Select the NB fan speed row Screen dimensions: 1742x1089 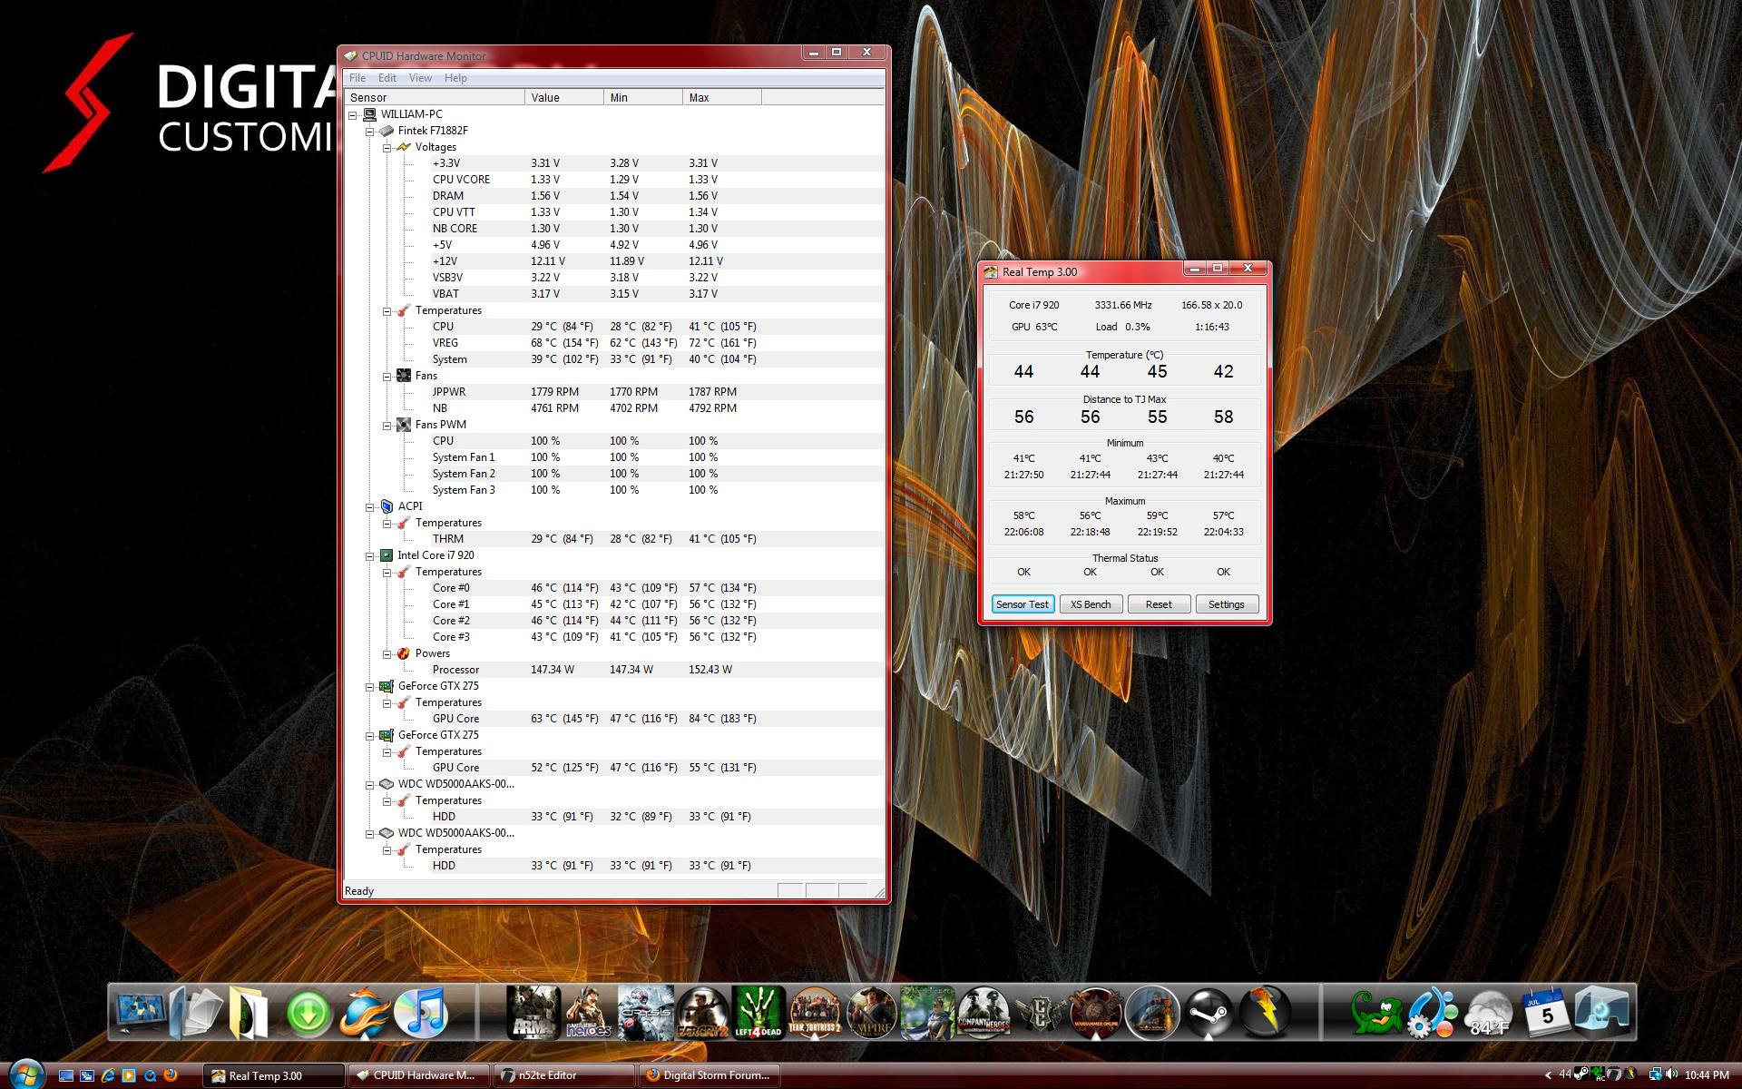click(614, 408)
